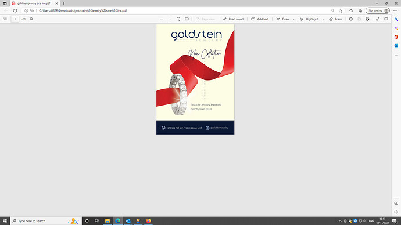Open a new browser tab
Screen dimensions: 401x225
point(63,3)
